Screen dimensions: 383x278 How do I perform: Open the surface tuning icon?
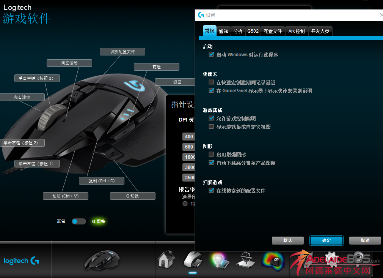(246, 260)
